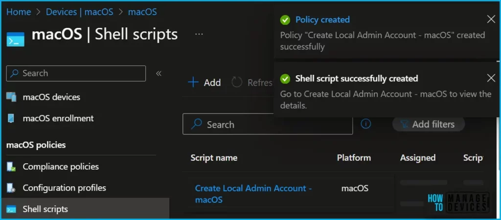Viewport: 501px width, 220px height.
Task: Click the funnel icon in Add filters
Action: click(x=404, y=124)
